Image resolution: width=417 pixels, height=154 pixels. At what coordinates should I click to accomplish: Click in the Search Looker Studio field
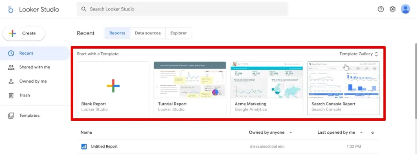[x=182, y=9]
